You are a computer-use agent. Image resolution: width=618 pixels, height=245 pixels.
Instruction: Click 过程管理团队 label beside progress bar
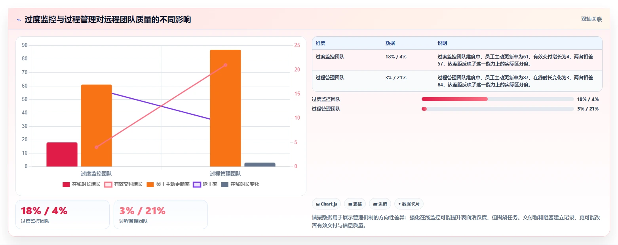point(326,109)
